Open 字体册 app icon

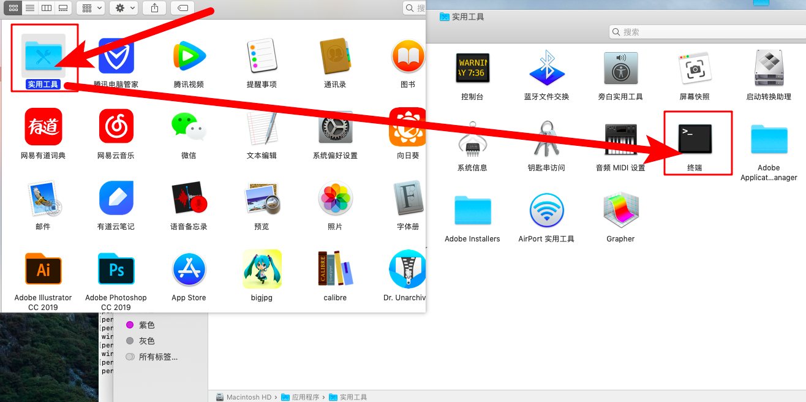tap(408, 198)
